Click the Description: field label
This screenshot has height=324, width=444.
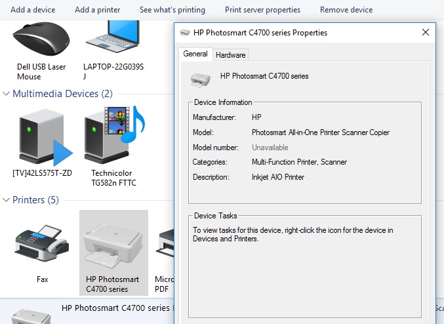tap(211, 177)
